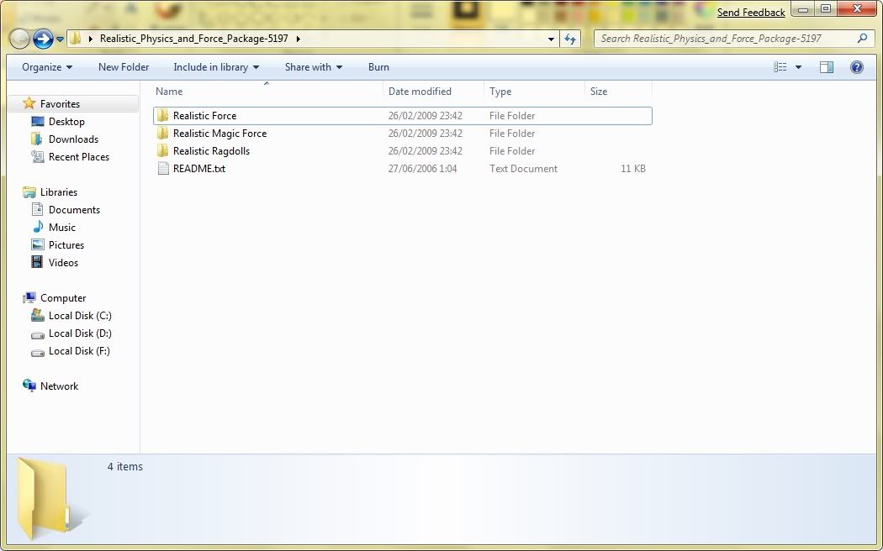
Task: Open Recent Places
Action: tap(79, 157)
